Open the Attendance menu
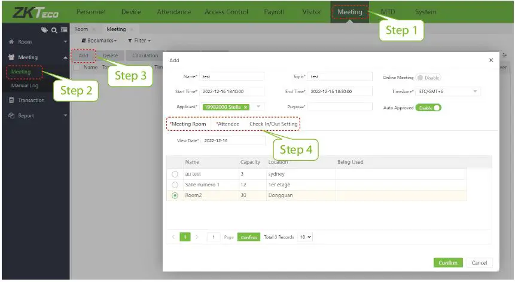 [173, 12]
